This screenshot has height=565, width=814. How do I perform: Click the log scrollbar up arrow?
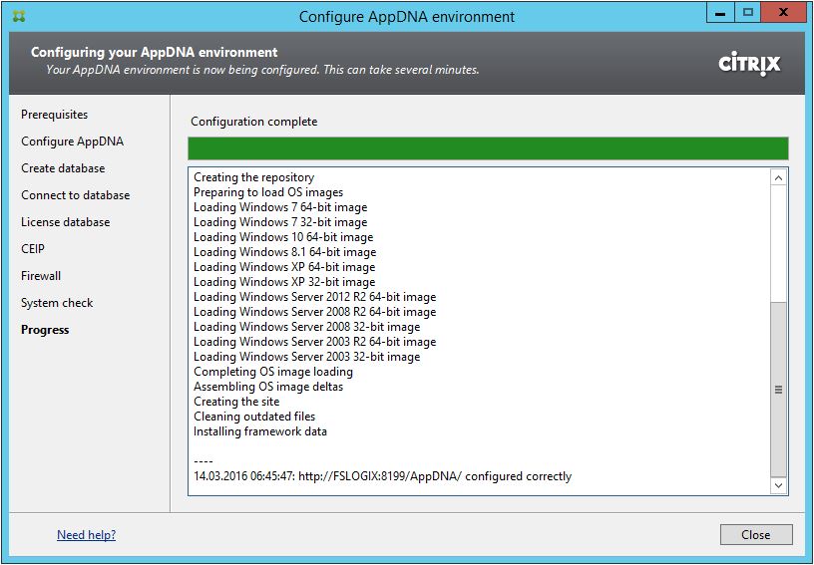point(778,178)
